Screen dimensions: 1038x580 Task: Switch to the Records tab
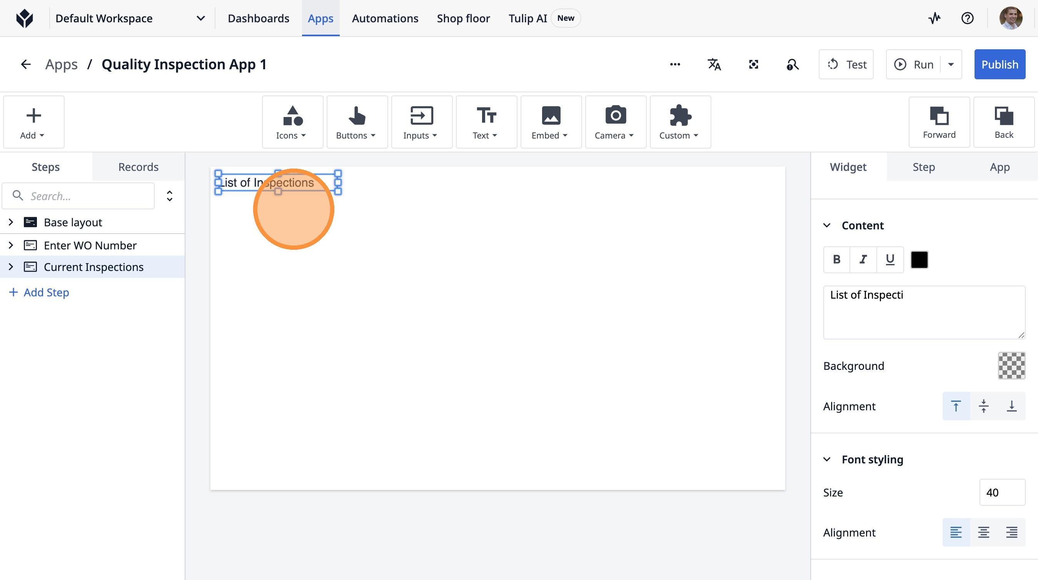(138, 167)
